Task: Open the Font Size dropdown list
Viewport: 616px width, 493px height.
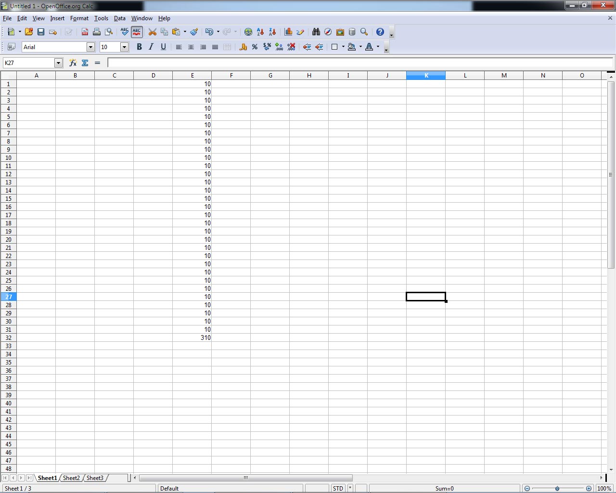Action: 124,47
